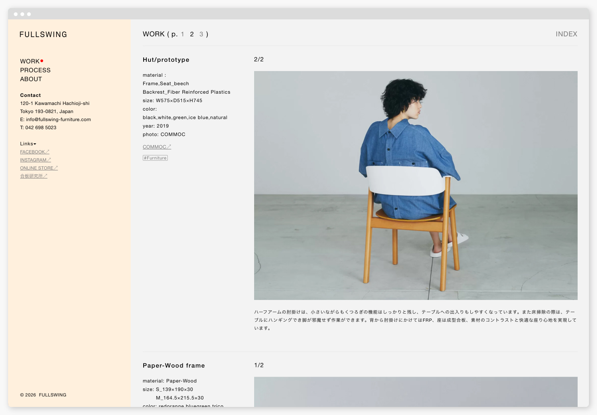Click the info@fullswing-furniture.com email address
This screenshot has height=415, width=597.
[x=58, y=119]
